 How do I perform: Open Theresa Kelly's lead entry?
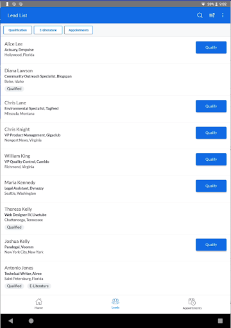tap(116, 218)
